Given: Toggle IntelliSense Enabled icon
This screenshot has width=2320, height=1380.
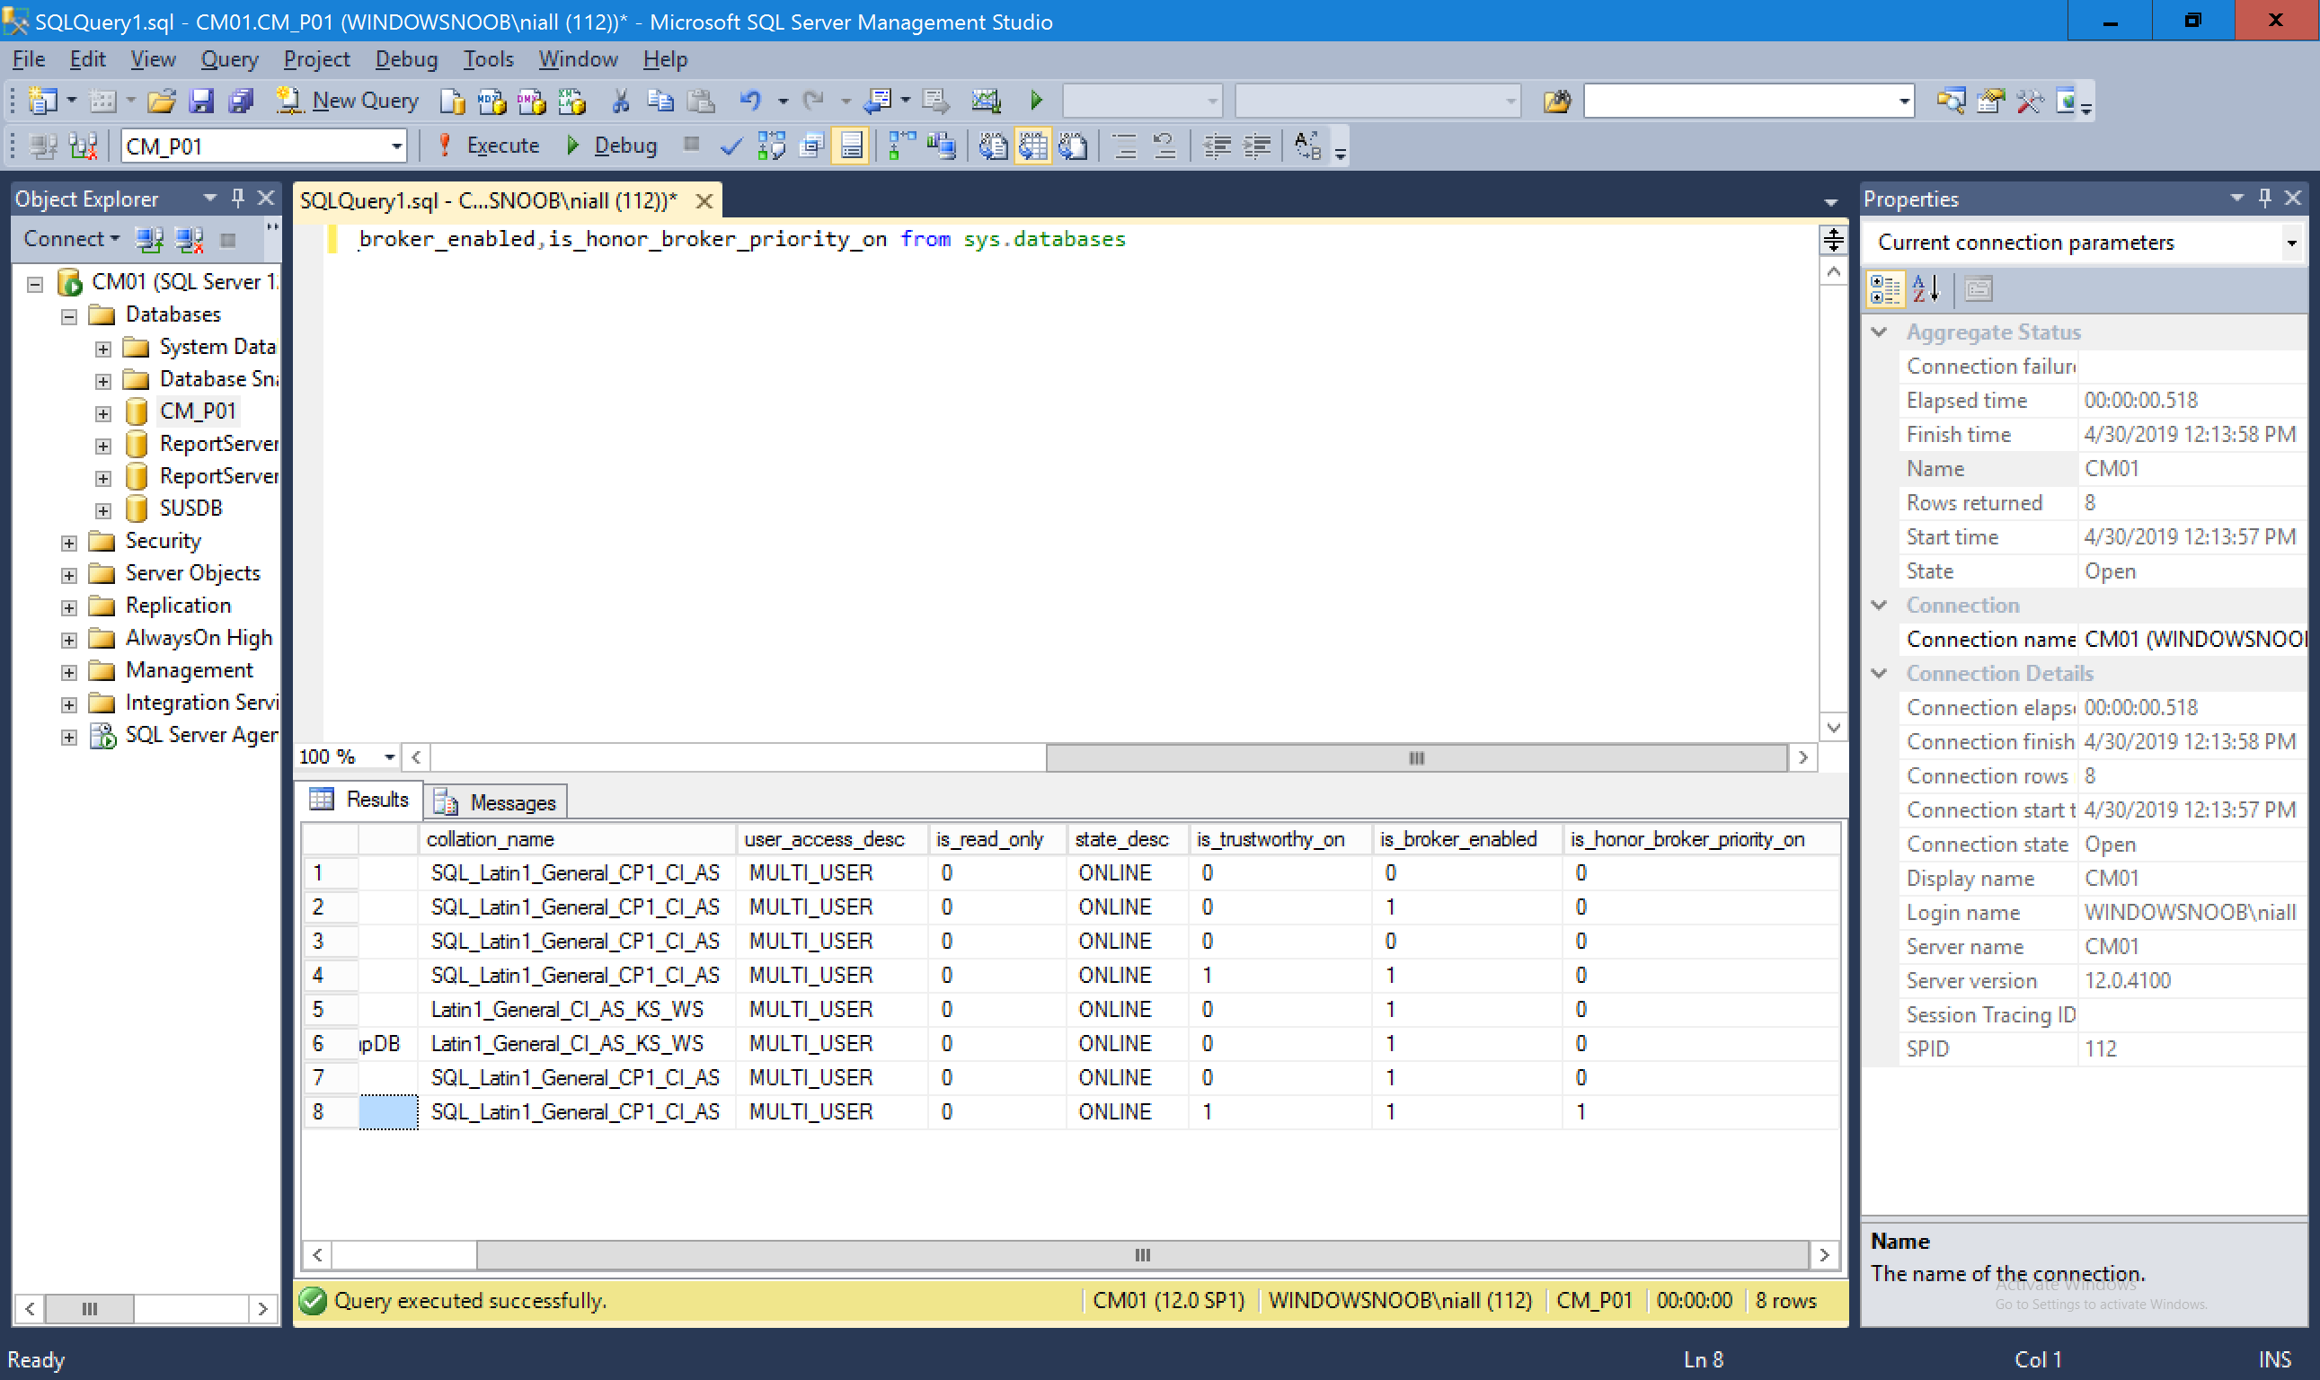Looking at the screenshot, I should pyautogui.click(x=851, y=146).
